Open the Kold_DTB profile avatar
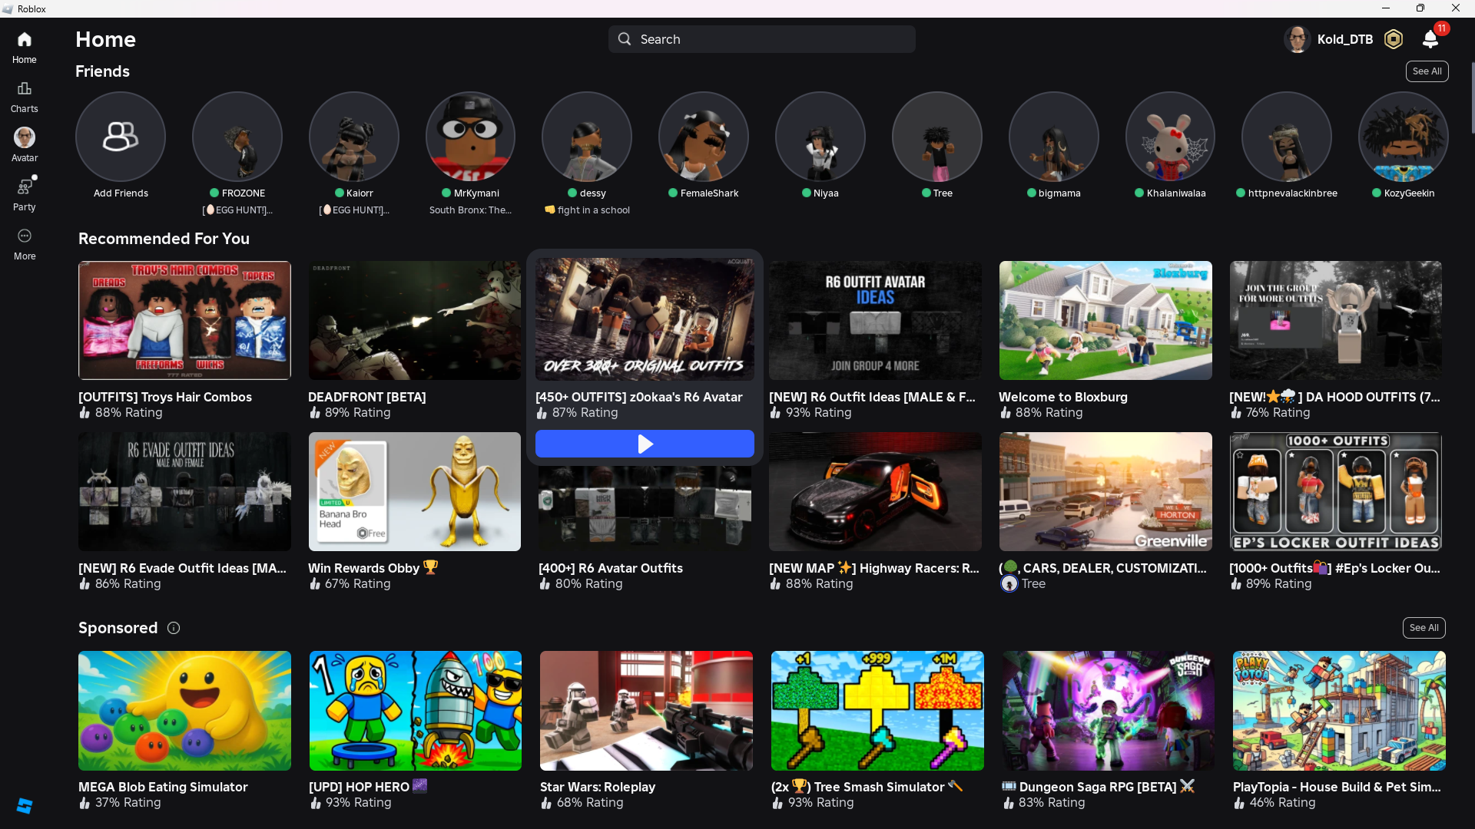Image resolution: width=1475 pixels, height=829 pixels. coord(1298,39)
